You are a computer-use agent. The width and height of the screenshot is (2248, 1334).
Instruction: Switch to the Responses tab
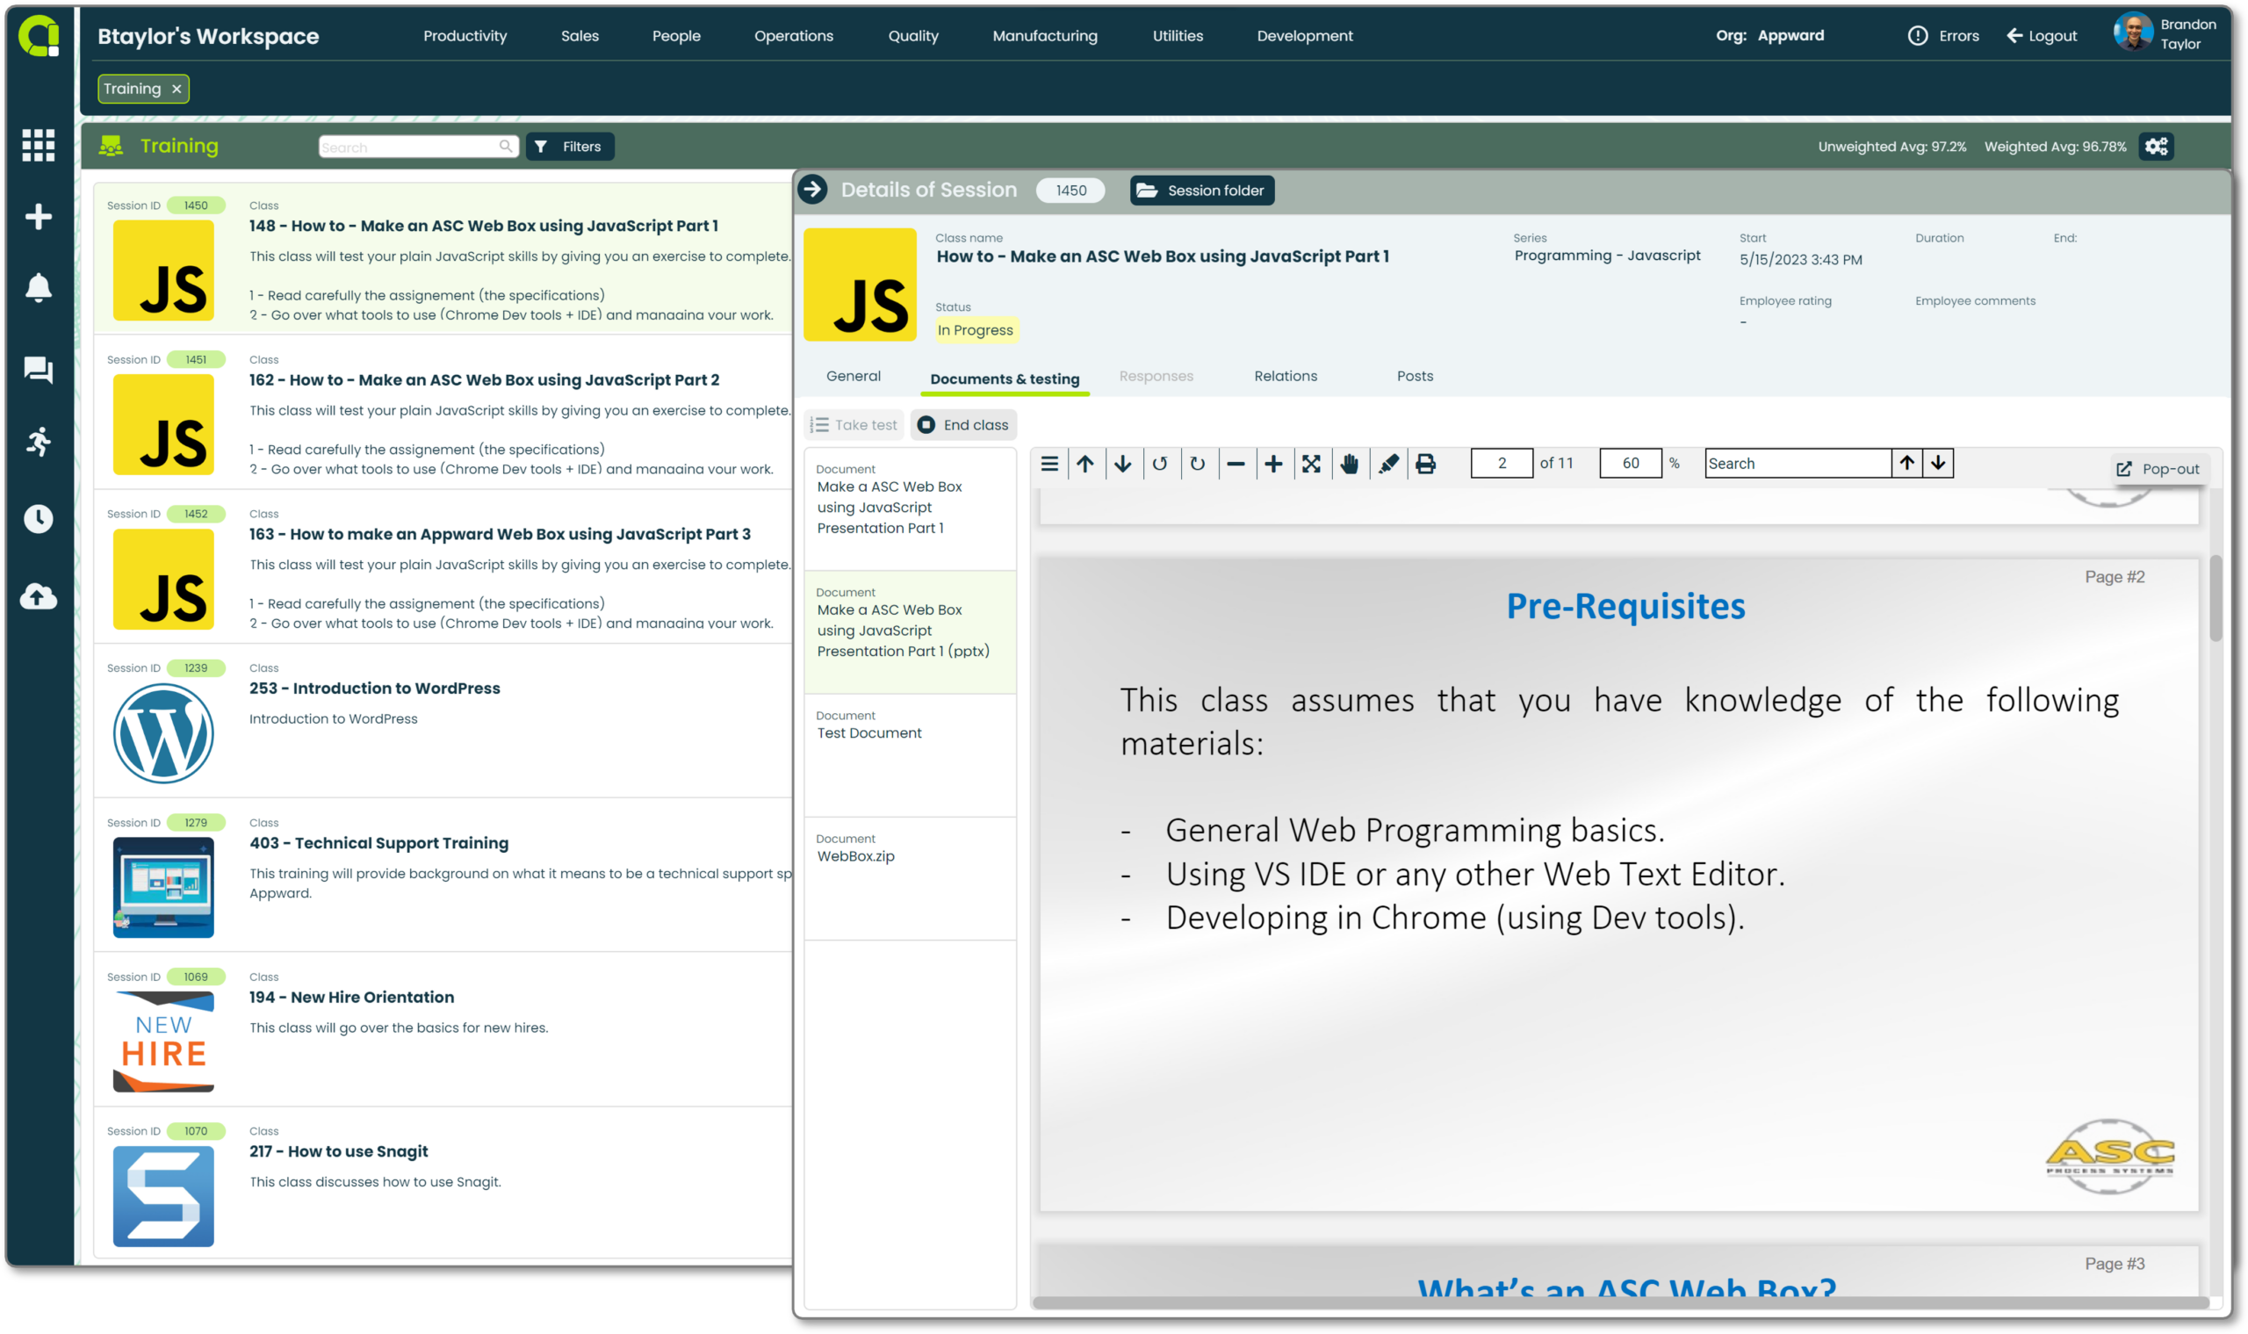[x=1156, y=377]
